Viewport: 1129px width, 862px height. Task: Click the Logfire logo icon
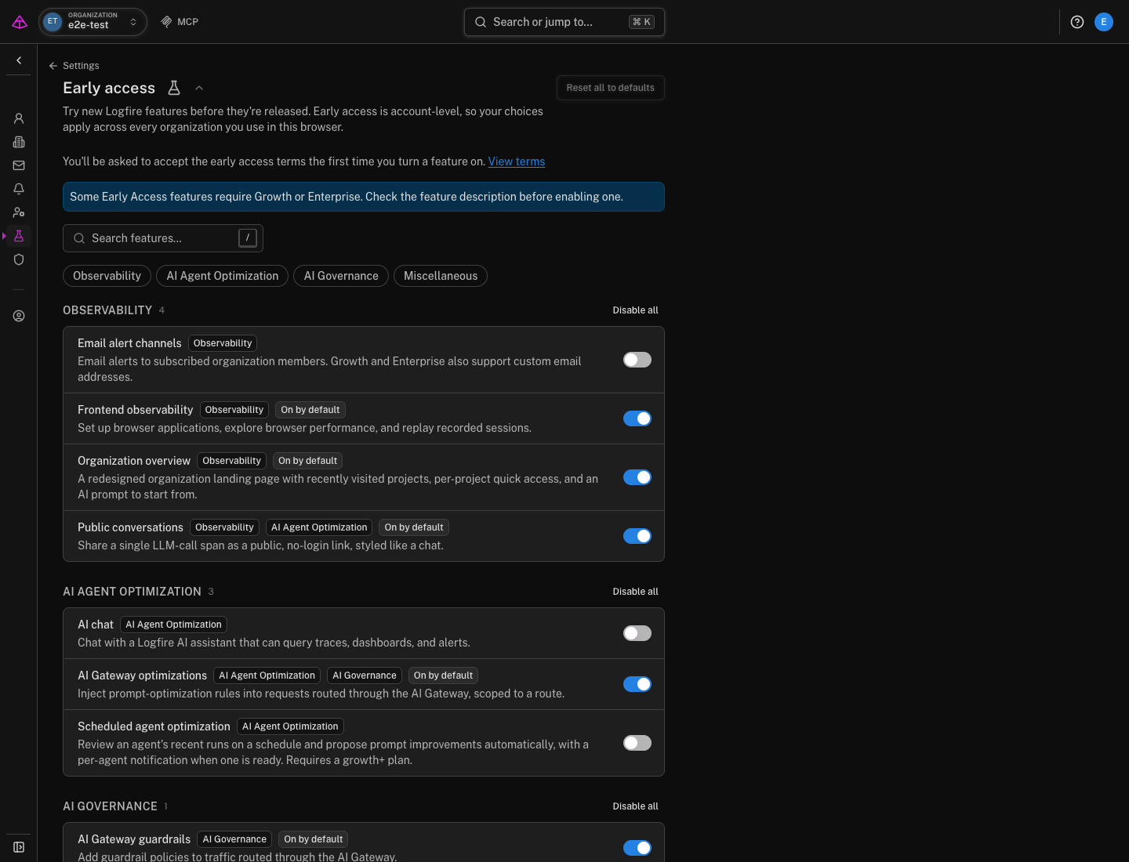tap(20, 22)
